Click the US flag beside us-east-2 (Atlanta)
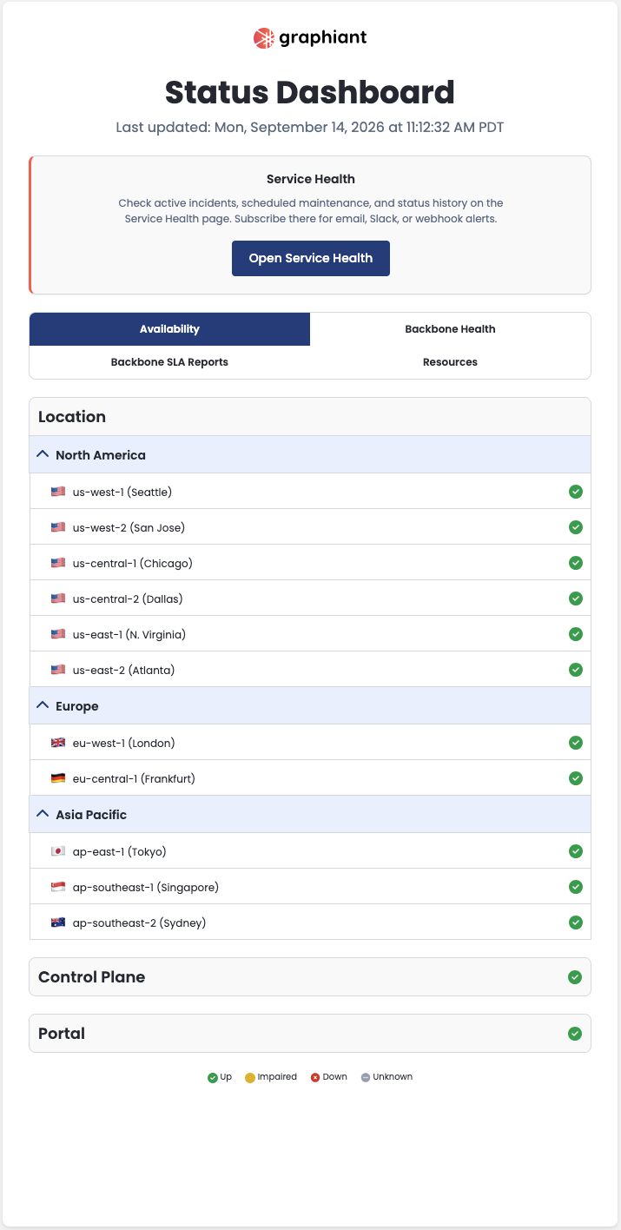The height and width of the screenshot is (1230, 621). [x=58, y=670]
